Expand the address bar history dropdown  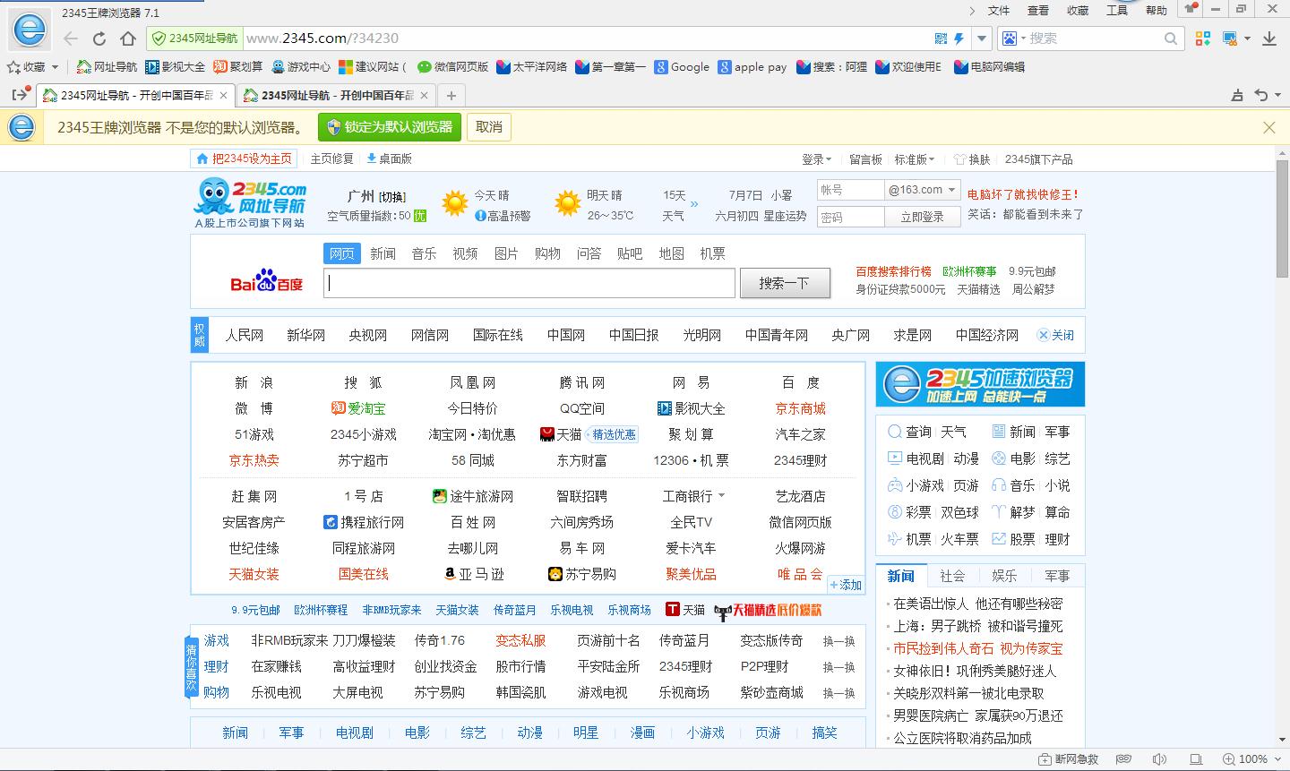(982, 39)
